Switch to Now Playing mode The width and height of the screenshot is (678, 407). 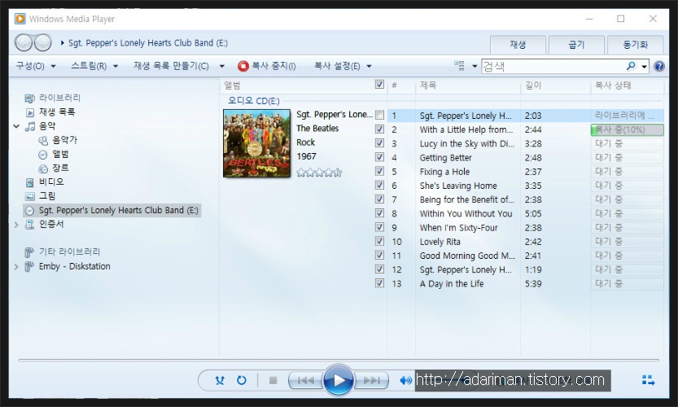(648, 380)
